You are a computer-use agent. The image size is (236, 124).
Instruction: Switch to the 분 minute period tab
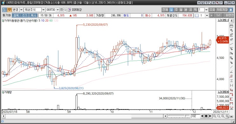point(186,10)
